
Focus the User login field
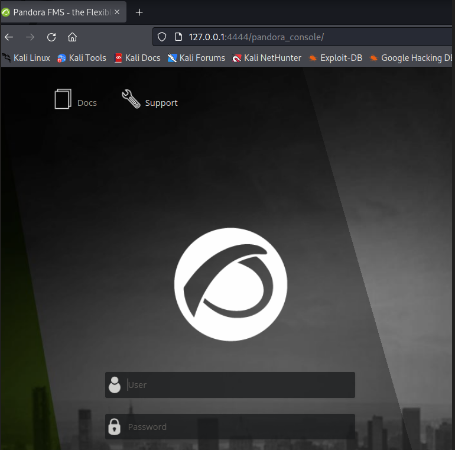236,385
